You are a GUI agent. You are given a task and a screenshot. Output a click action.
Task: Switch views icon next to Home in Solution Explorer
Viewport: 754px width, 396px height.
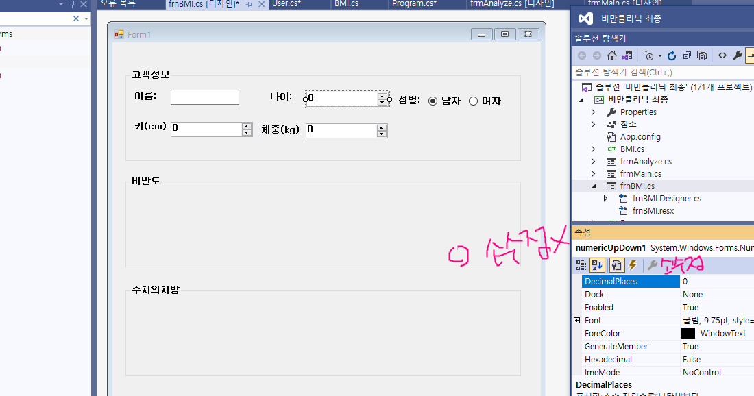pyautogui.click(x=627, y=55)
